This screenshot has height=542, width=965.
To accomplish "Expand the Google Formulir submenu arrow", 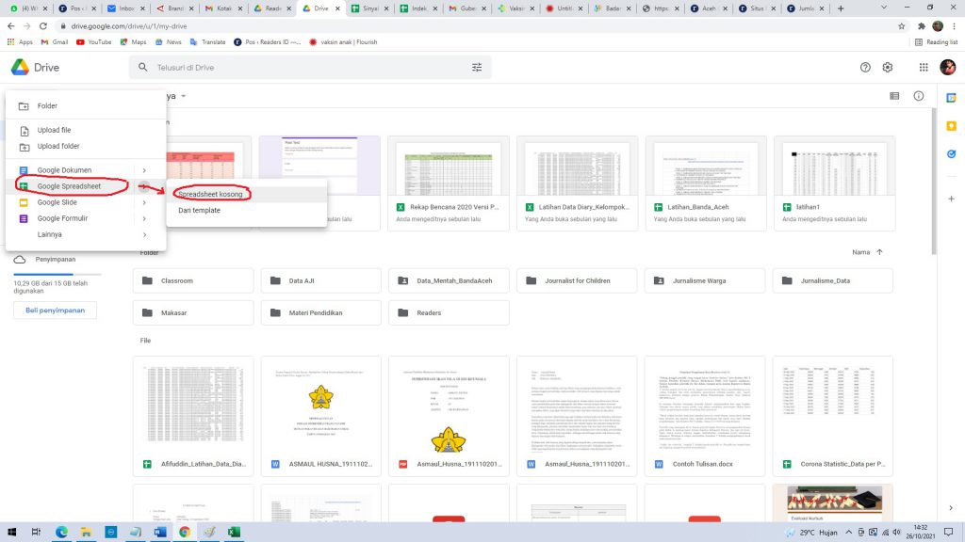I will (x=144, y=218).
